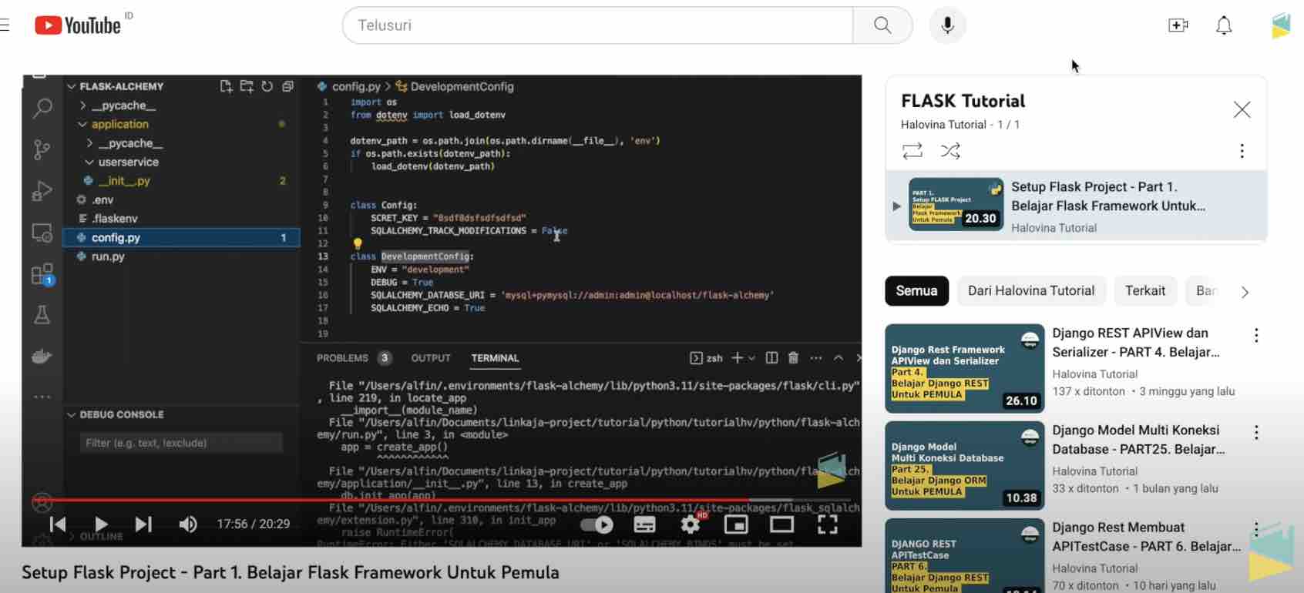
Task: Open Django Rest Membuat APITestCase video
Action: 1147,537
